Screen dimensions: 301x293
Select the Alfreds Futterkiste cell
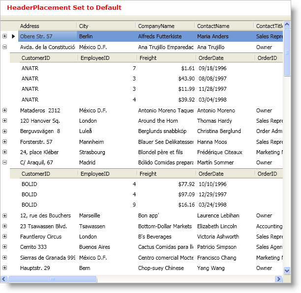[165, 36]
